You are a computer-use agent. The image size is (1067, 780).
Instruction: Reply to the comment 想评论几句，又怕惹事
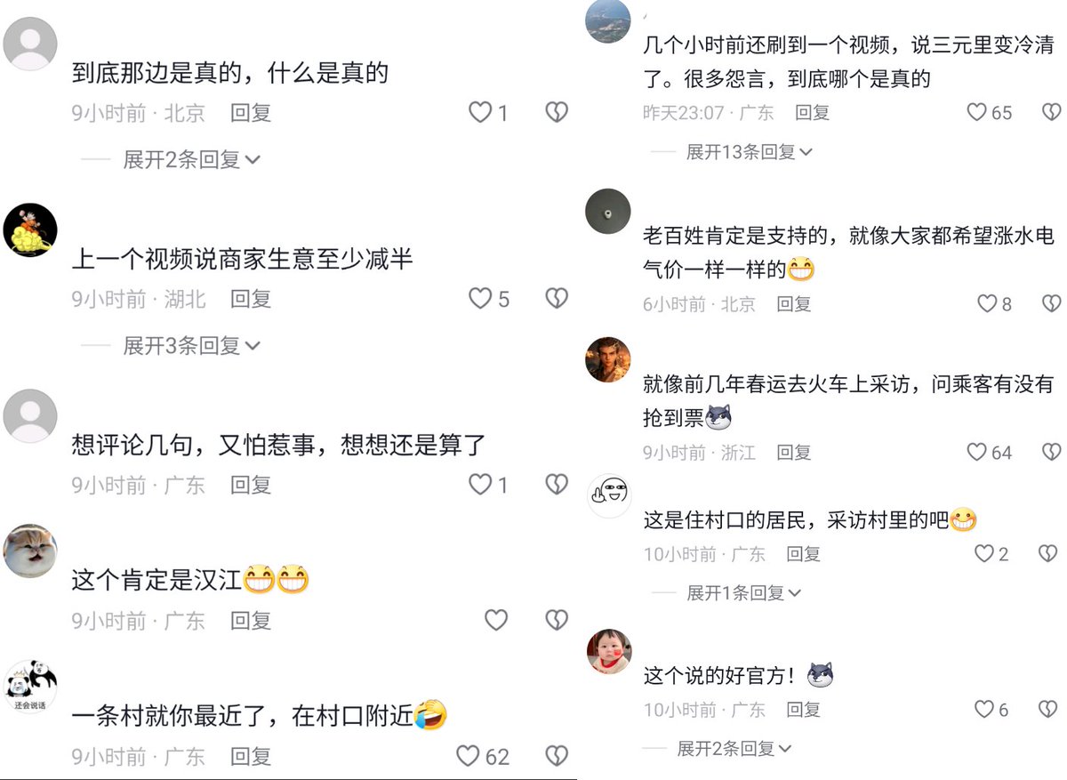coord(251,485)
